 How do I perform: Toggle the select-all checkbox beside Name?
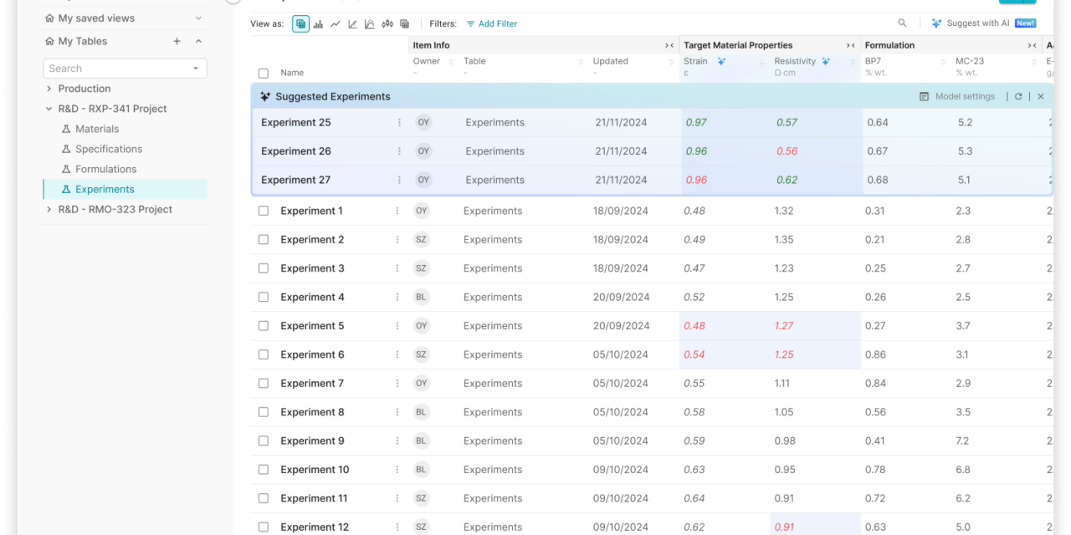coord(264,74)
